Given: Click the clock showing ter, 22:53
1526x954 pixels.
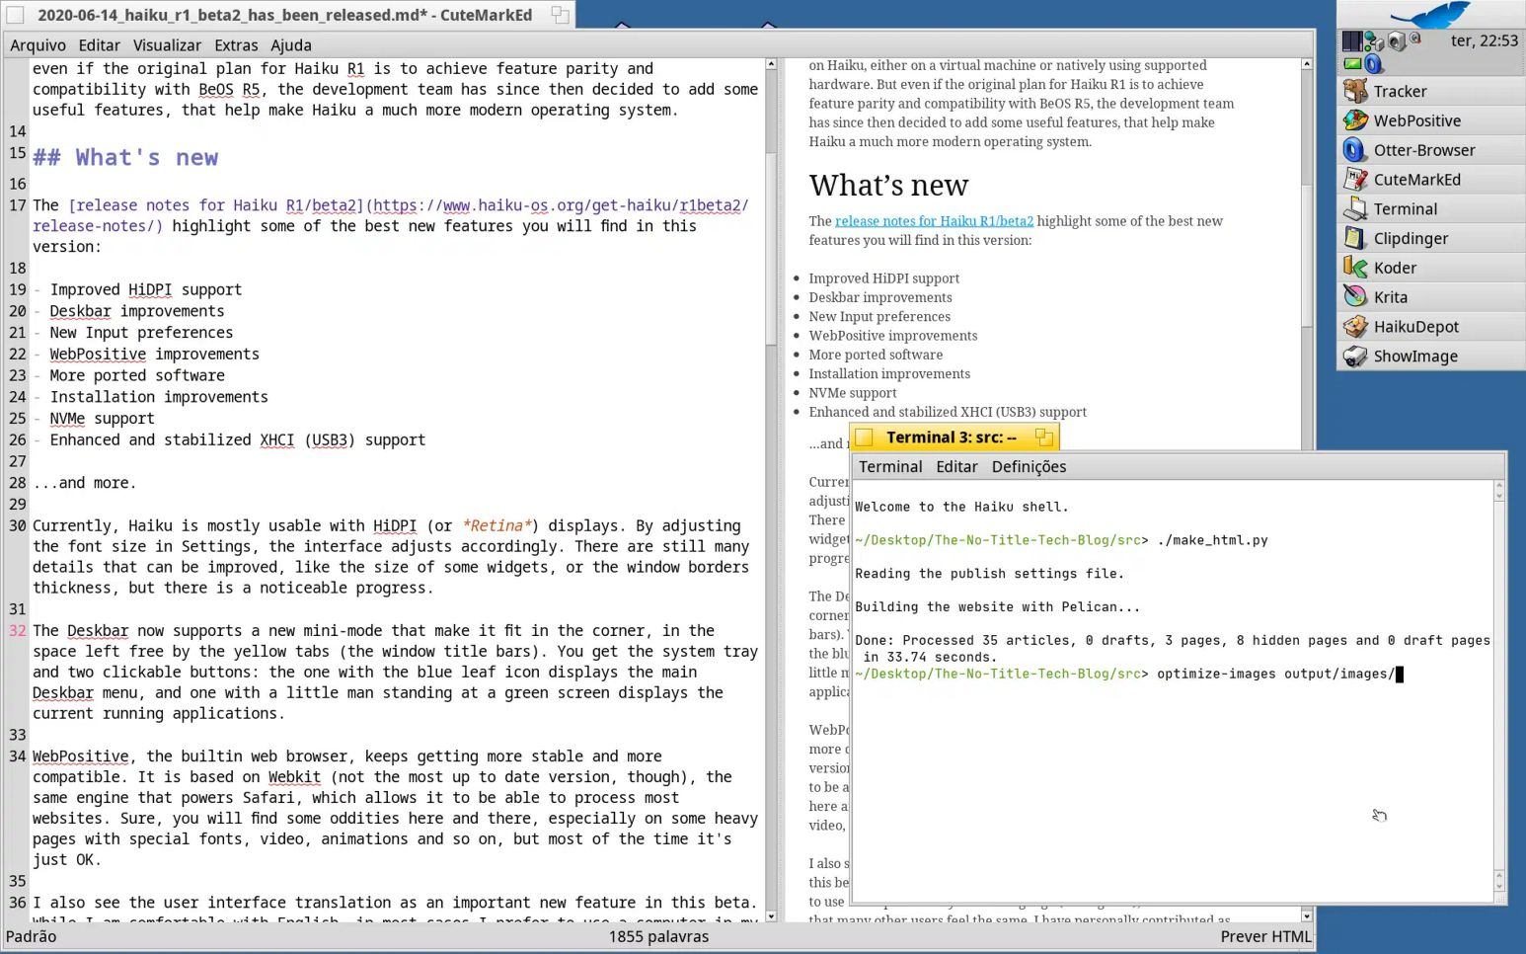Looking at the screenshot, I should pyautogui.click(x=1484, y=40).
